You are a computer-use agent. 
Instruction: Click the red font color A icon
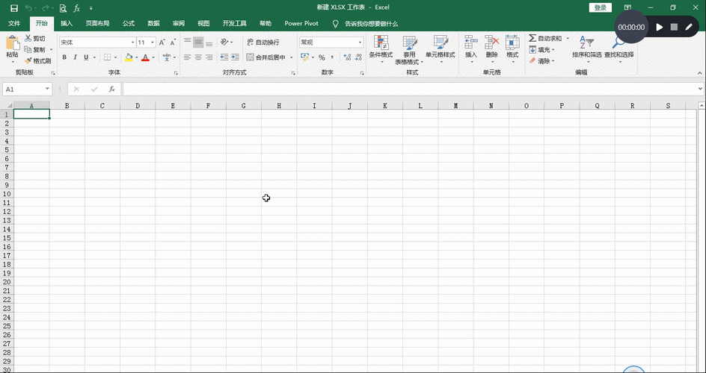click(145, 57)
